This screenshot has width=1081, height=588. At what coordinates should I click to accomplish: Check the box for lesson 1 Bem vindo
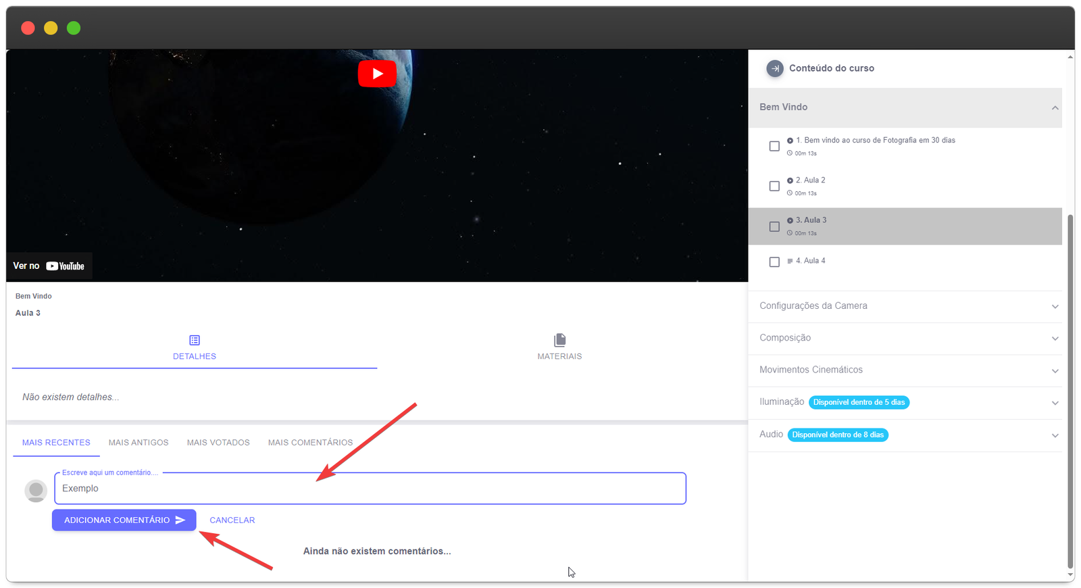coord(774,146)
